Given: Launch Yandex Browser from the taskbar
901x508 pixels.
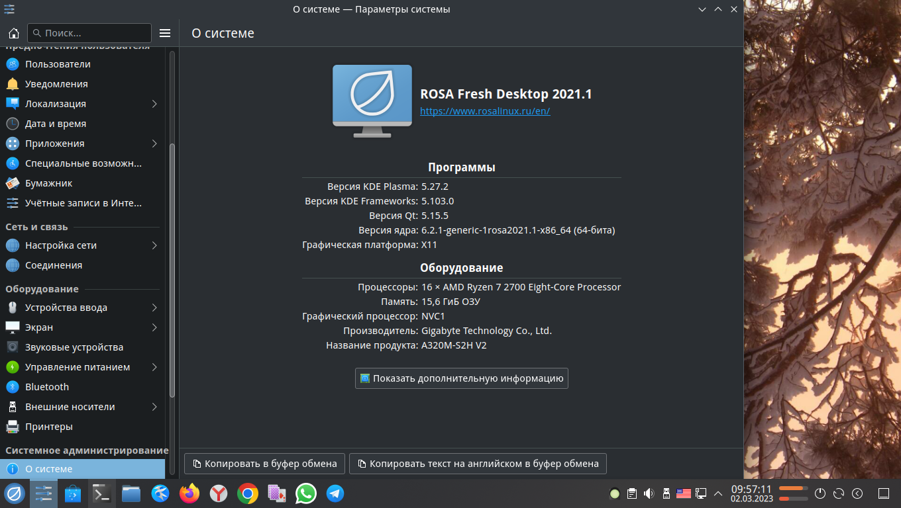Looking at the screenshot, I should coord(219,493).
